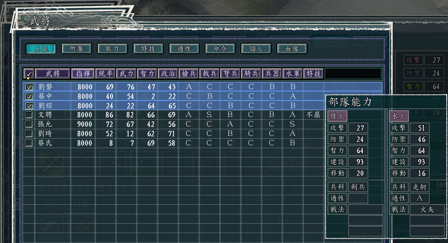This screenshot has height=243, width=448.
Task: Select the 水上 naval unit label
Action: click(398, 116)
